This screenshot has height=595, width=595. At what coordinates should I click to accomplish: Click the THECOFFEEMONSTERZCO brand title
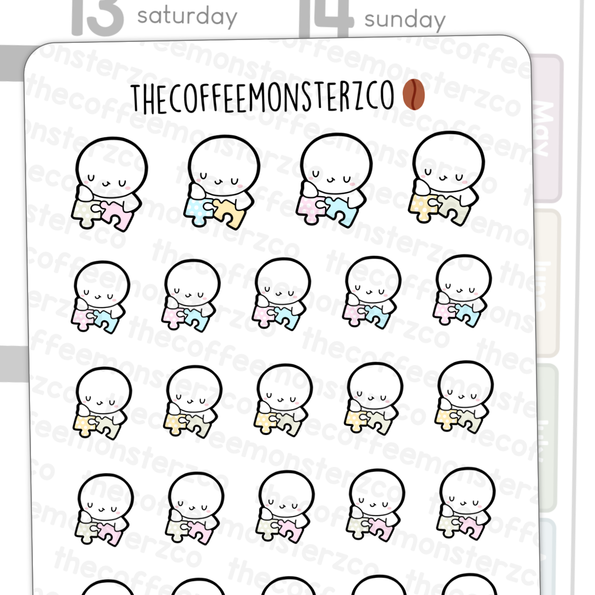point(263,97)
